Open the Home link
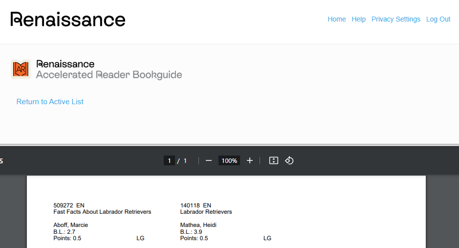The width and height of the screenshot is (459, 248). pos(337,20)
